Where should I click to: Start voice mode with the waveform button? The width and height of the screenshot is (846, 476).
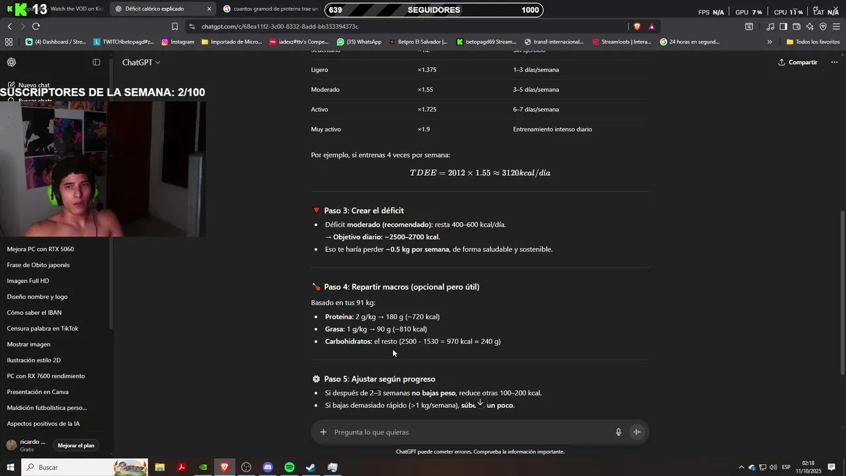point(637,432)
